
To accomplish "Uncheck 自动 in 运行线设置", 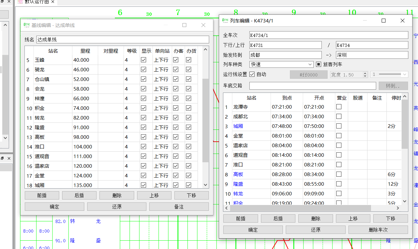I will coord(252,74).
